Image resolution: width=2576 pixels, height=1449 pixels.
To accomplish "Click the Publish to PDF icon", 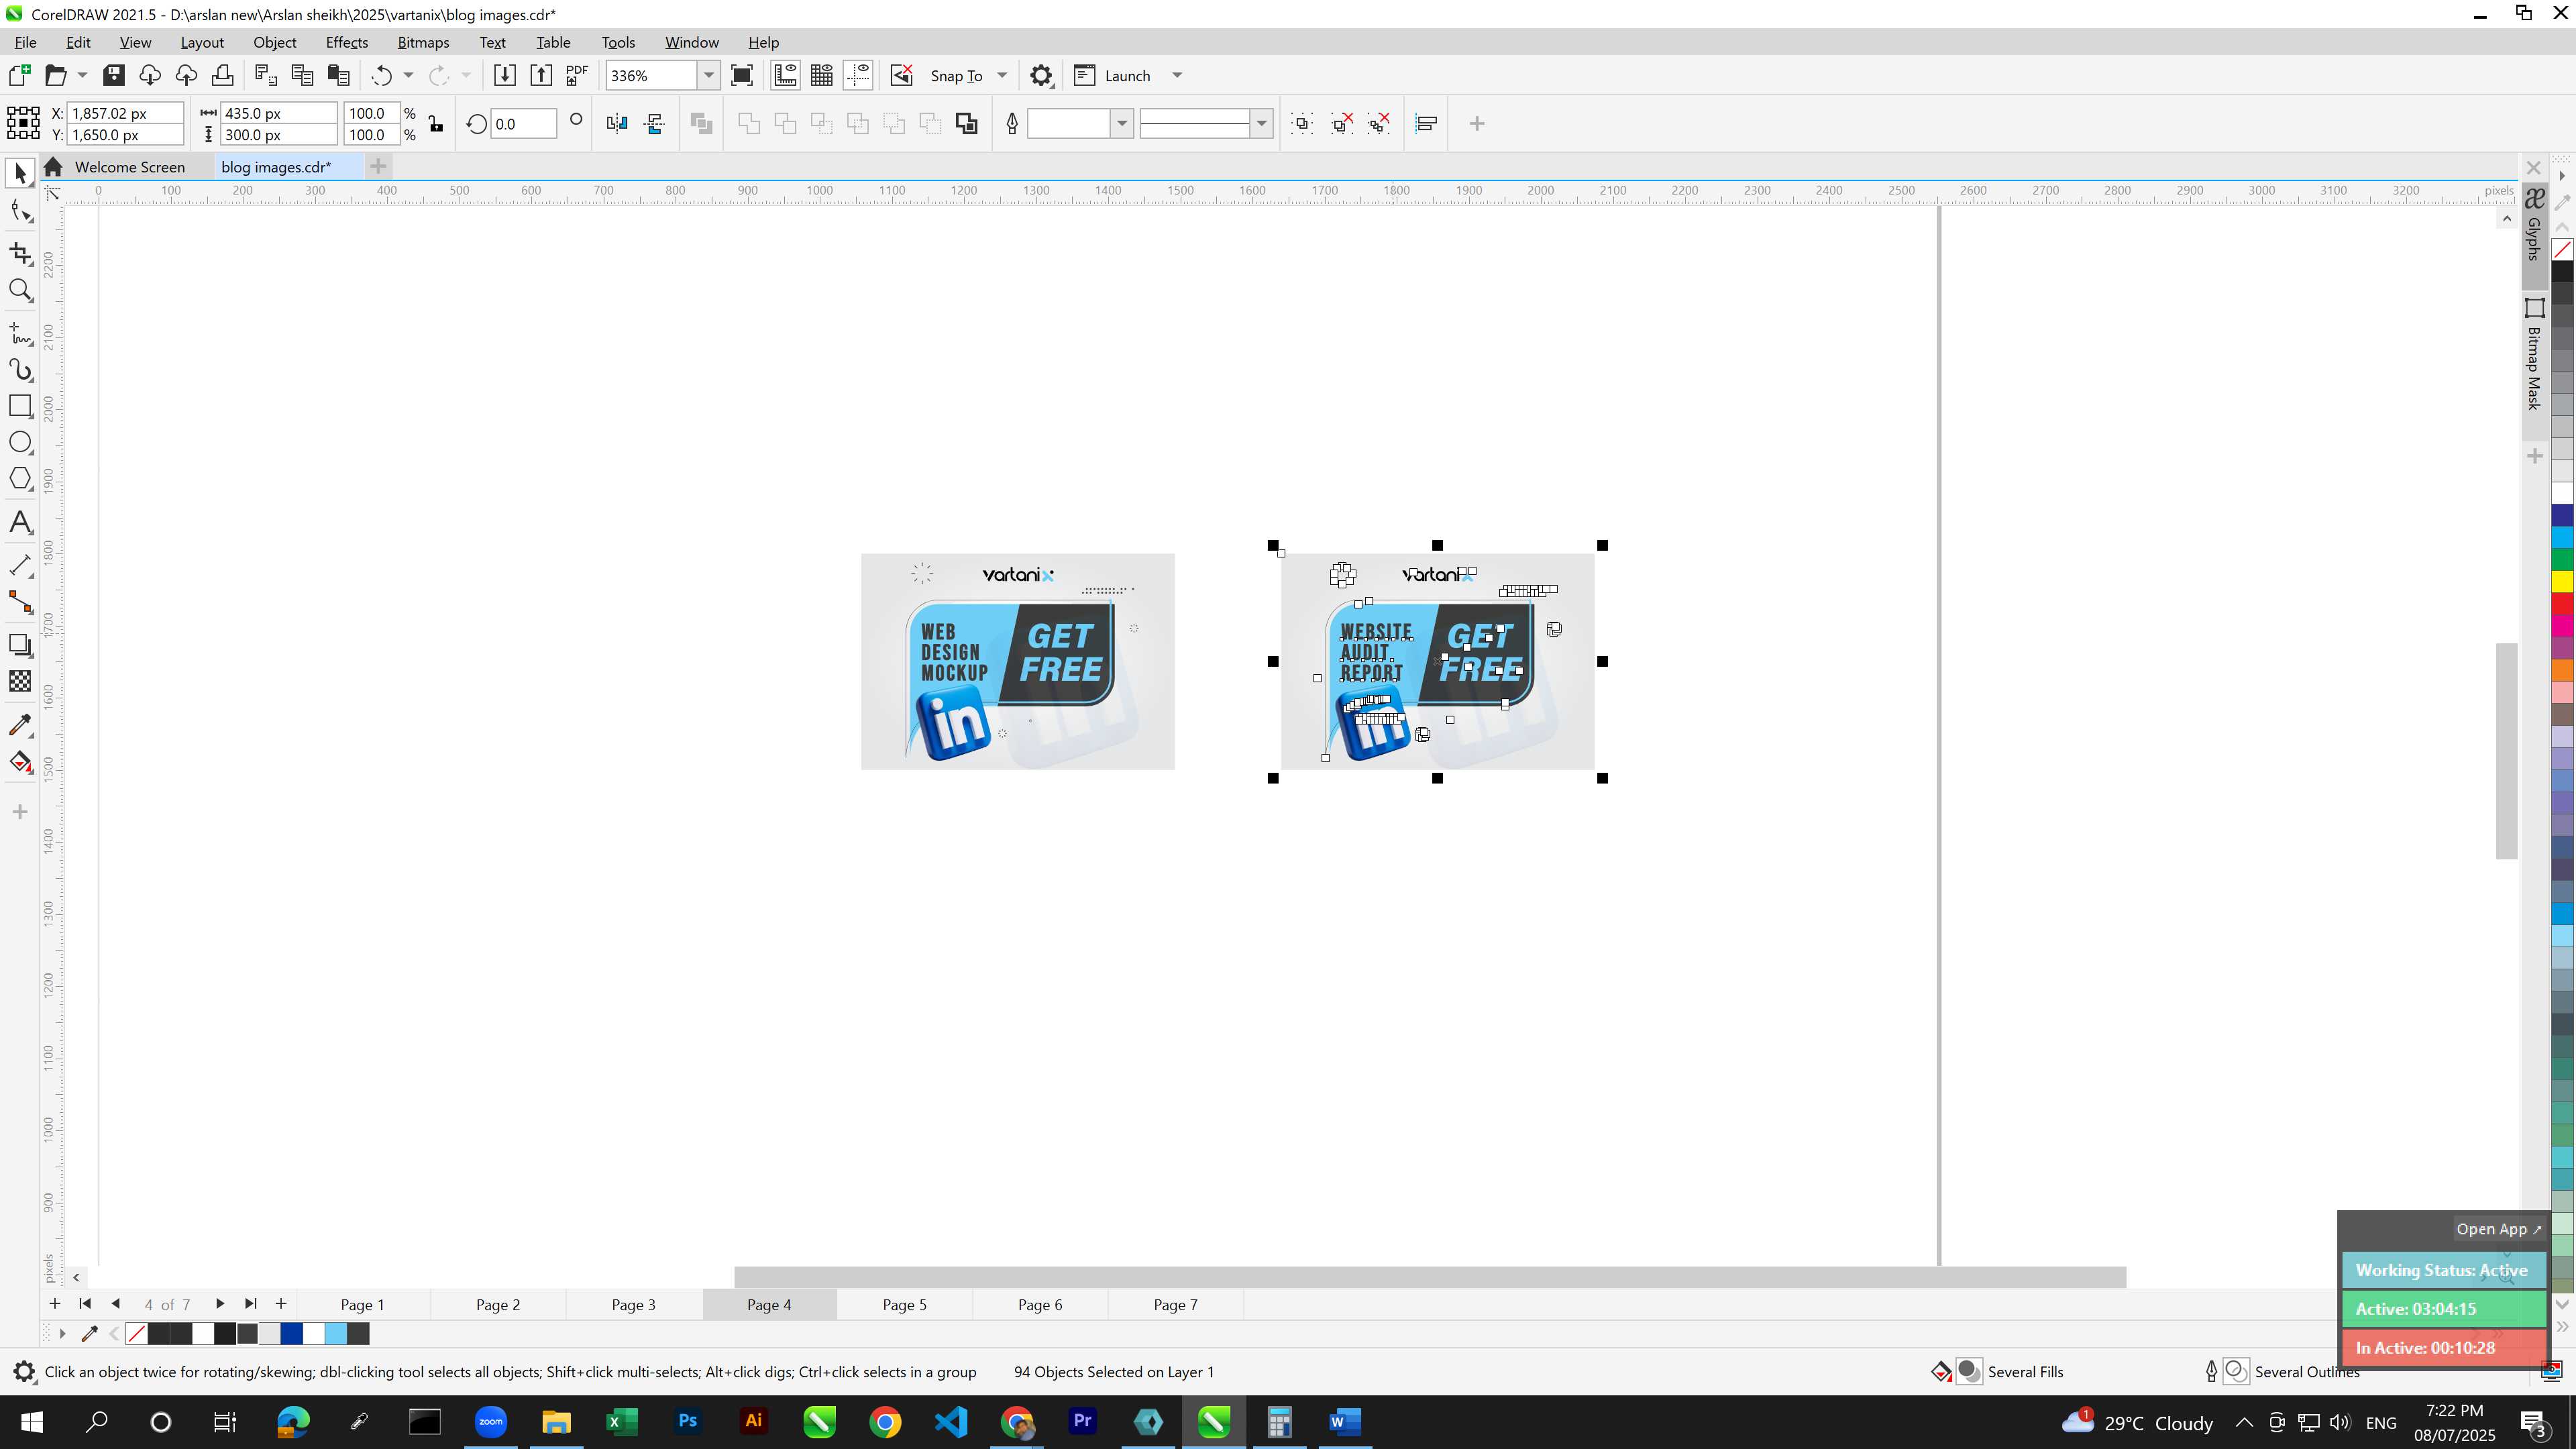I will coord(577,76).
